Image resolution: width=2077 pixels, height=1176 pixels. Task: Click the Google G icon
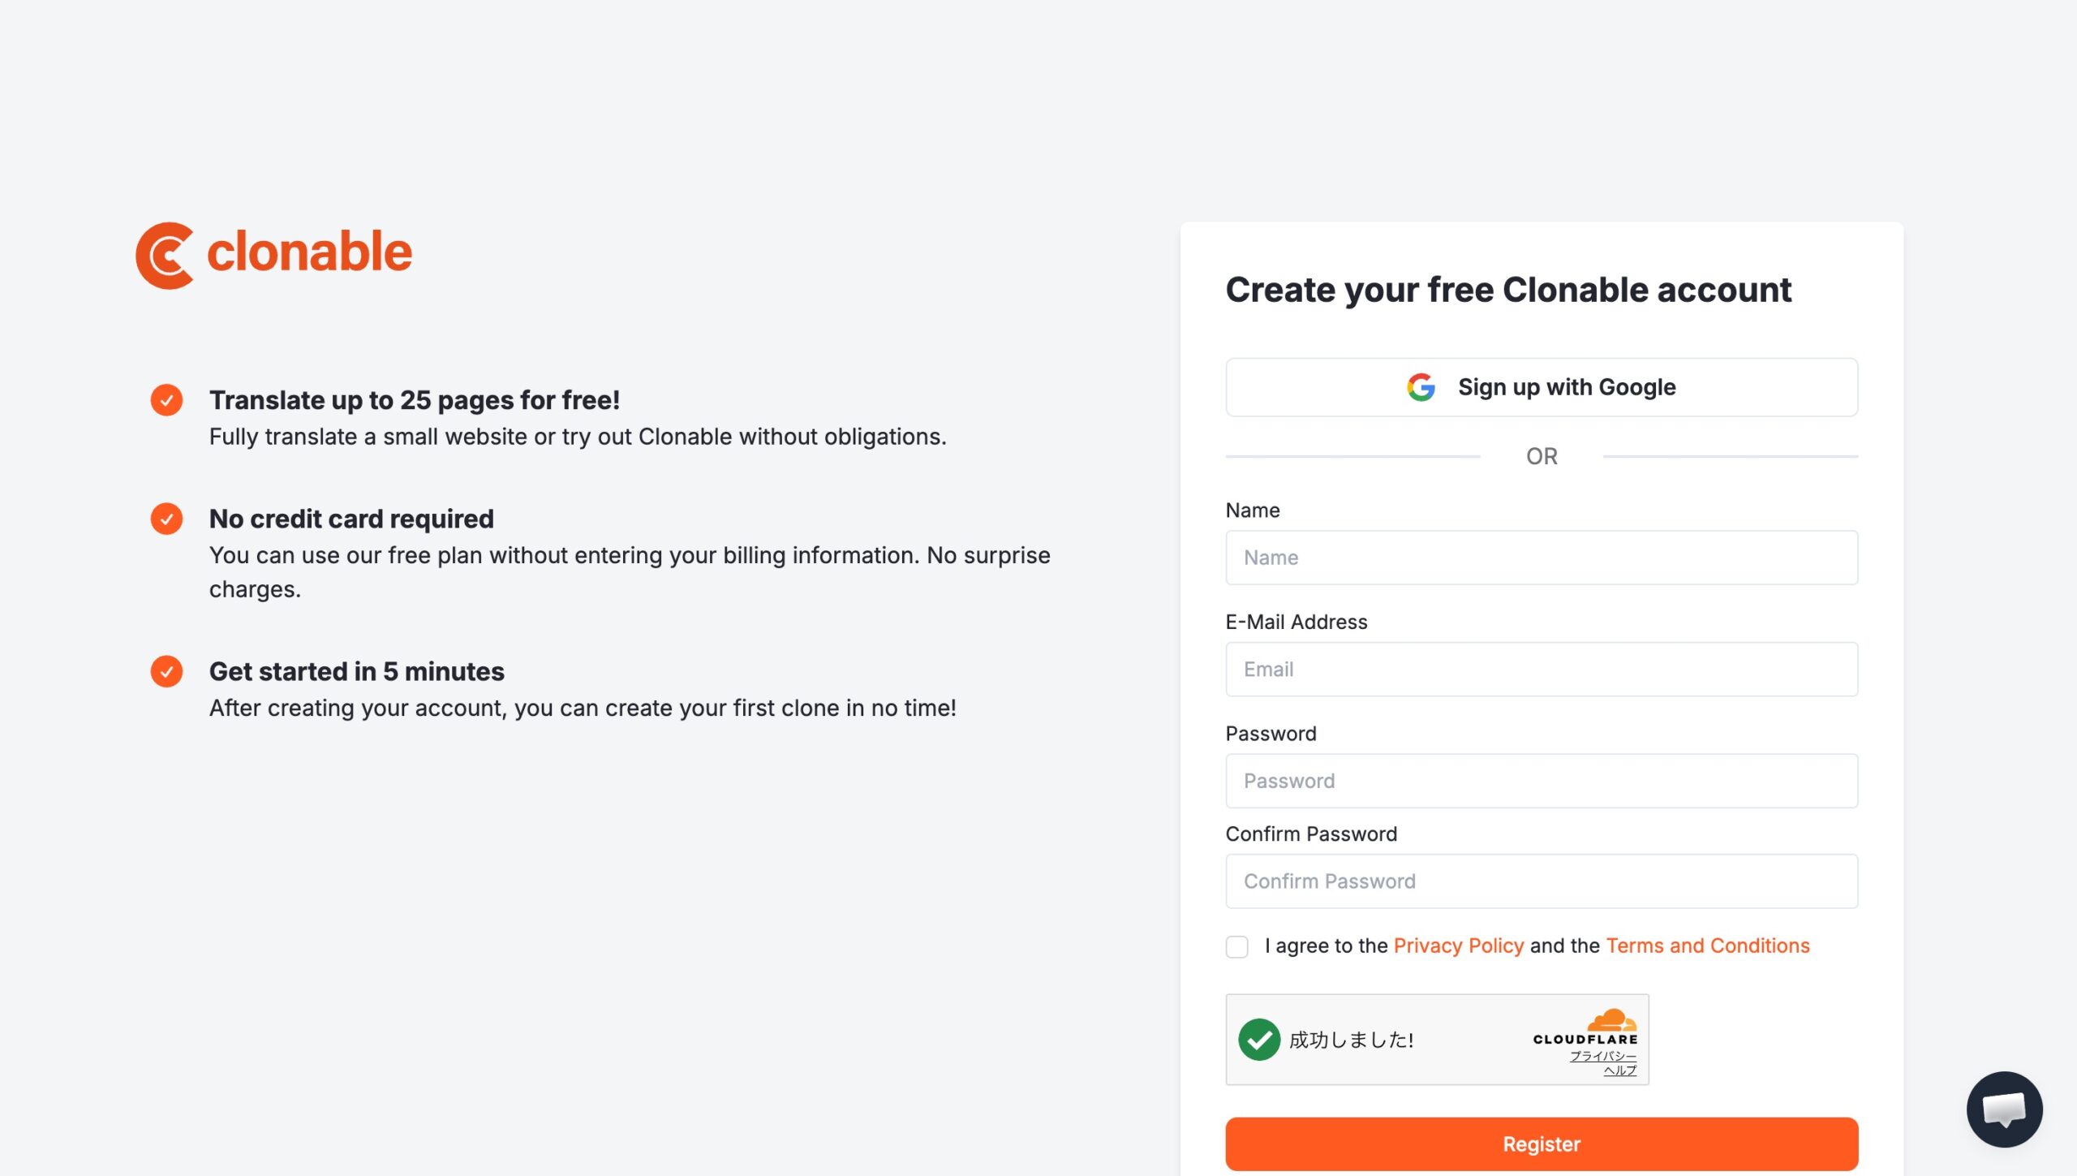1421,387
